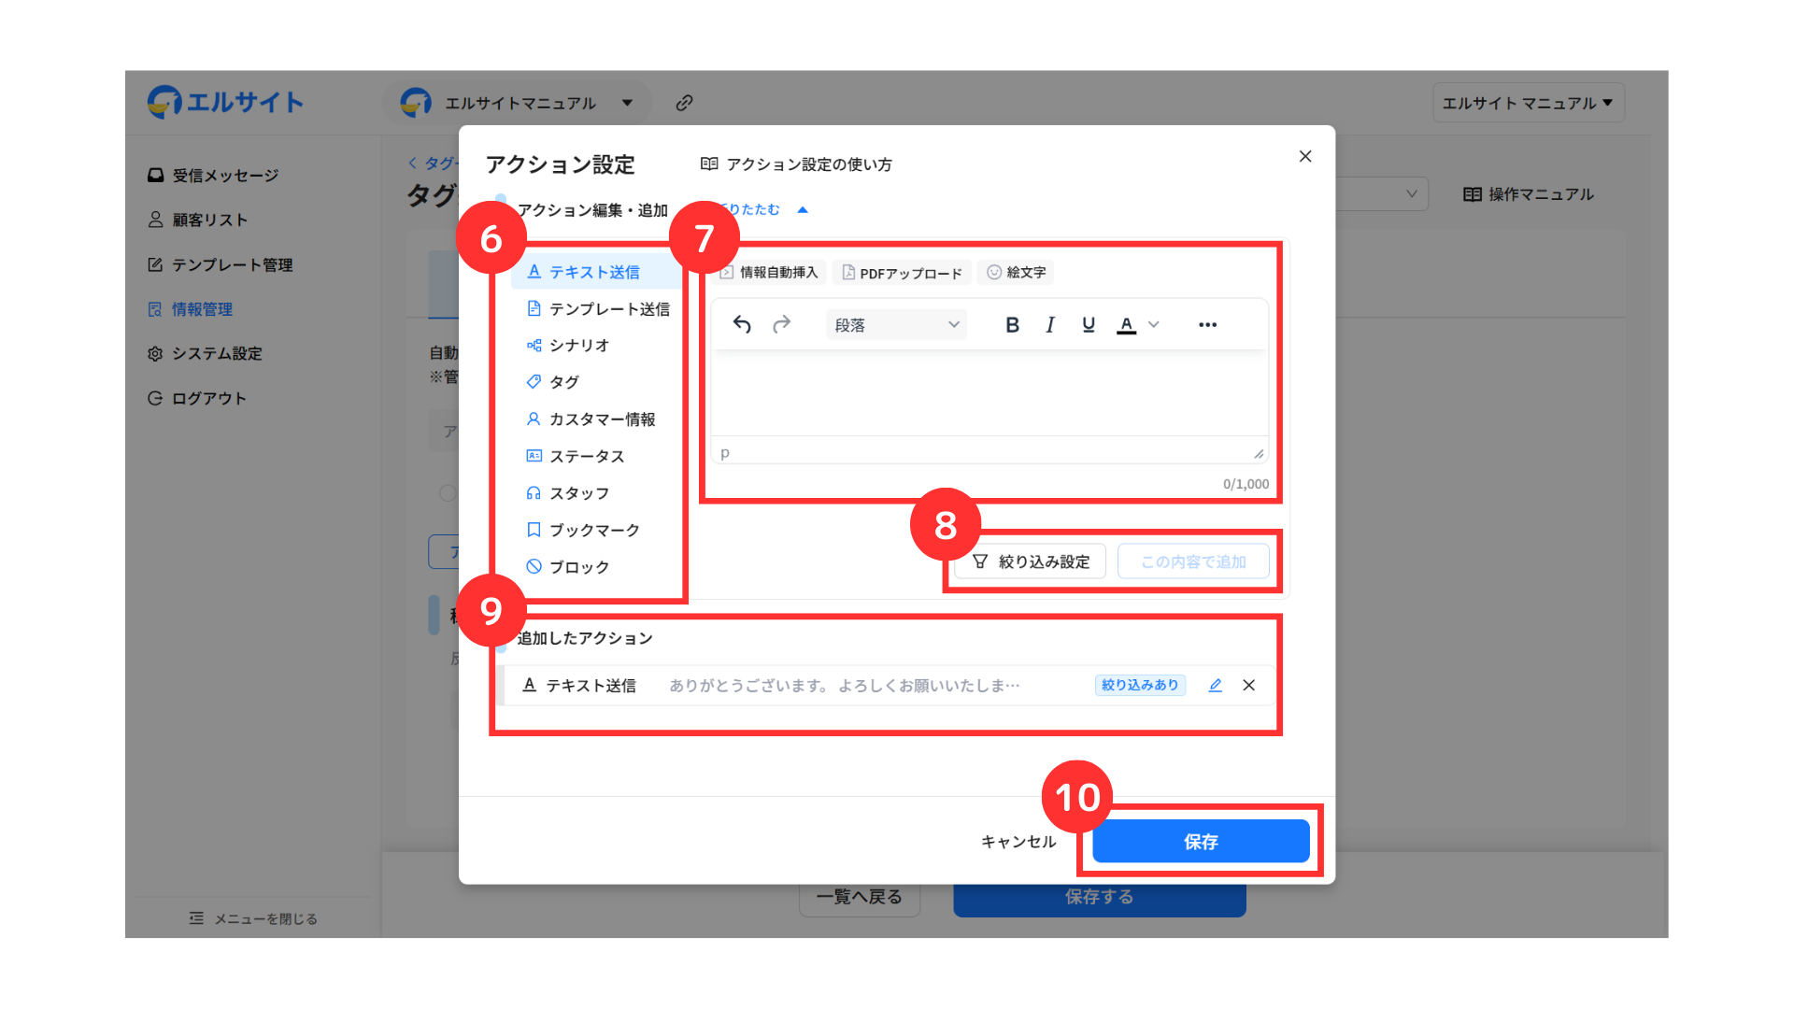1794x1009 pixels.
Task: Click the link icon beside account name
Action: (684, 103)
